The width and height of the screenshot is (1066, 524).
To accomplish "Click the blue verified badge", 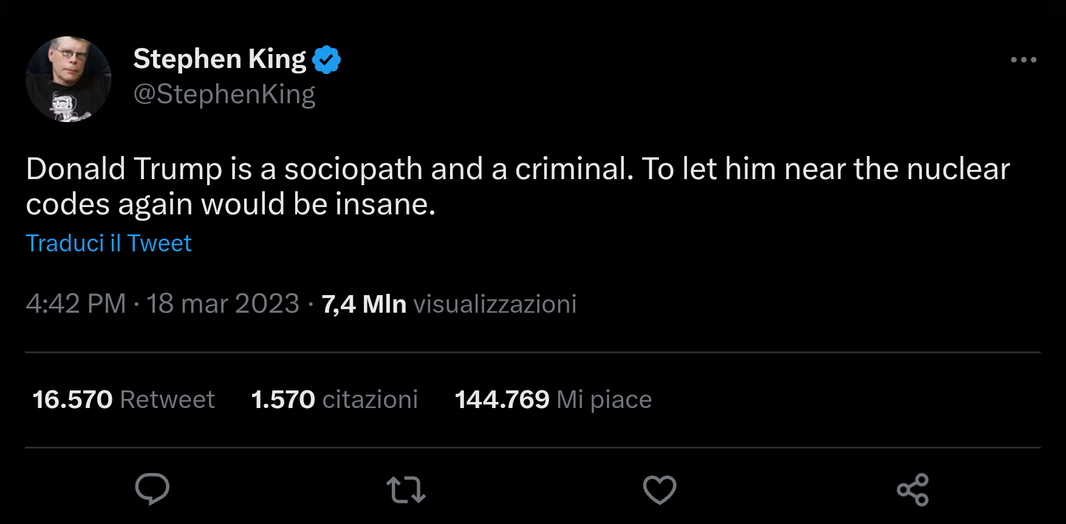I will click(327, 60).
